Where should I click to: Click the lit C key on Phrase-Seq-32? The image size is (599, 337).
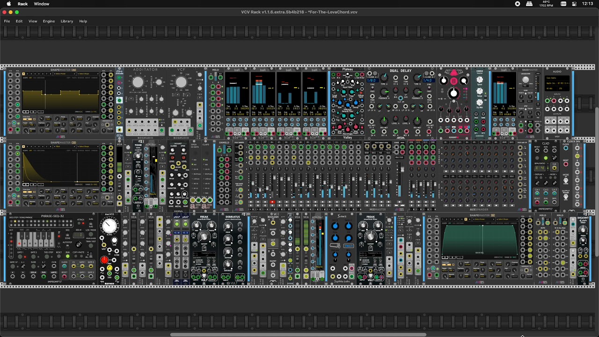tap(20, 242)
